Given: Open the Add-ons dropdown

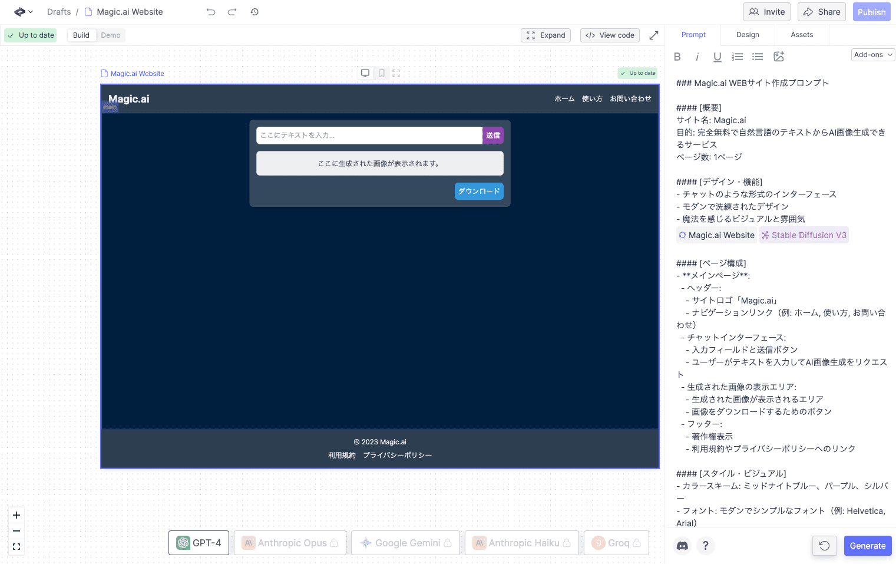Looking at the screenshot, I should coord(872,55).
